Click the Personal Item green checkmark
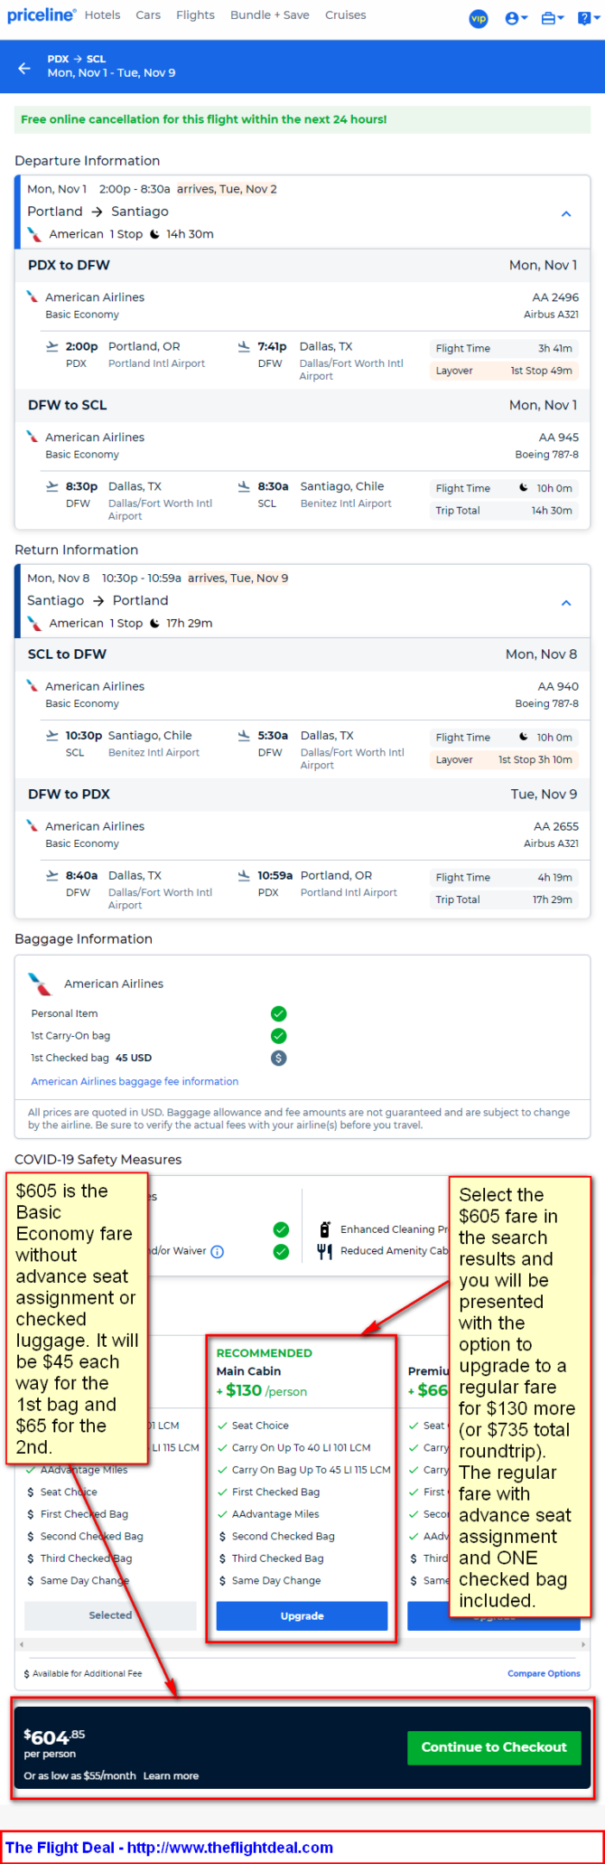 (279, 1013)
